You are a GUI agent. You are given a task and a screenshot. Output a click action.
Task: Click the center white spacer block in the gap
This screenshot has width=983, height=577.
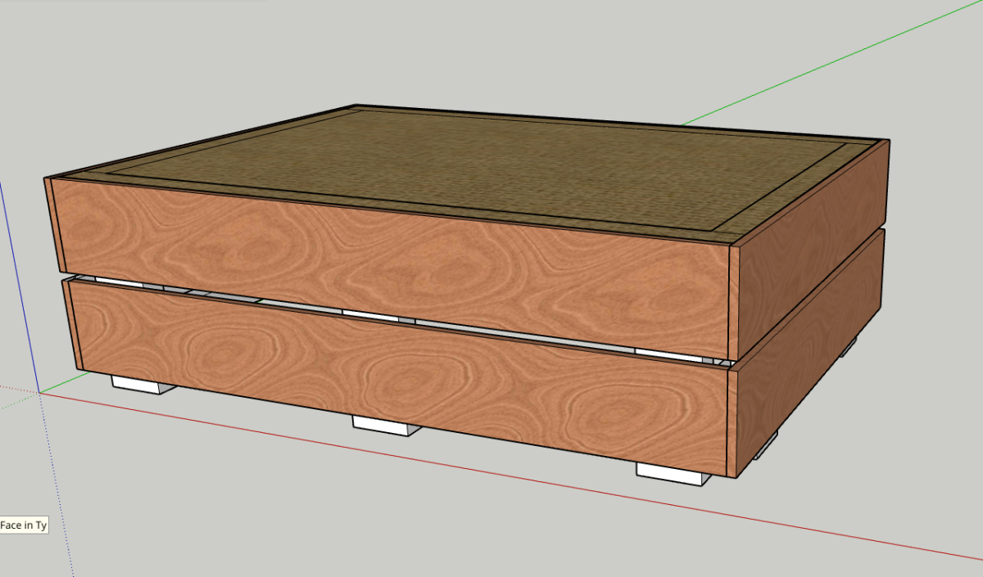coord(370,314)
